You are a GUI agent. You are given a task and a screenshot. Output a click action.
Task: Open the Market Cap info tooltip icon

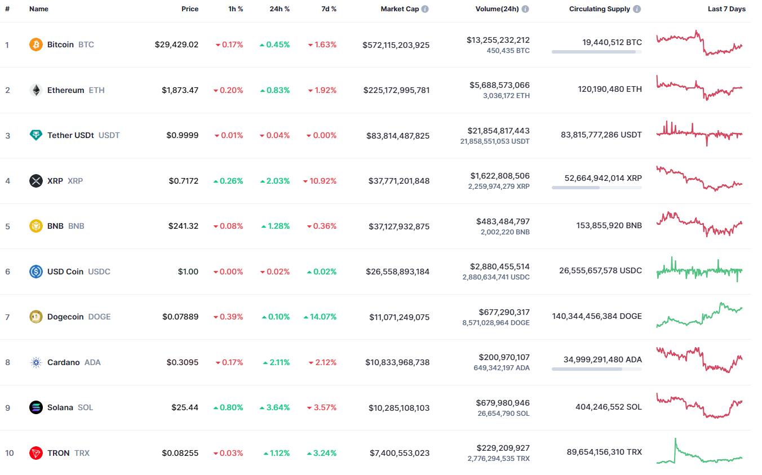424,8
